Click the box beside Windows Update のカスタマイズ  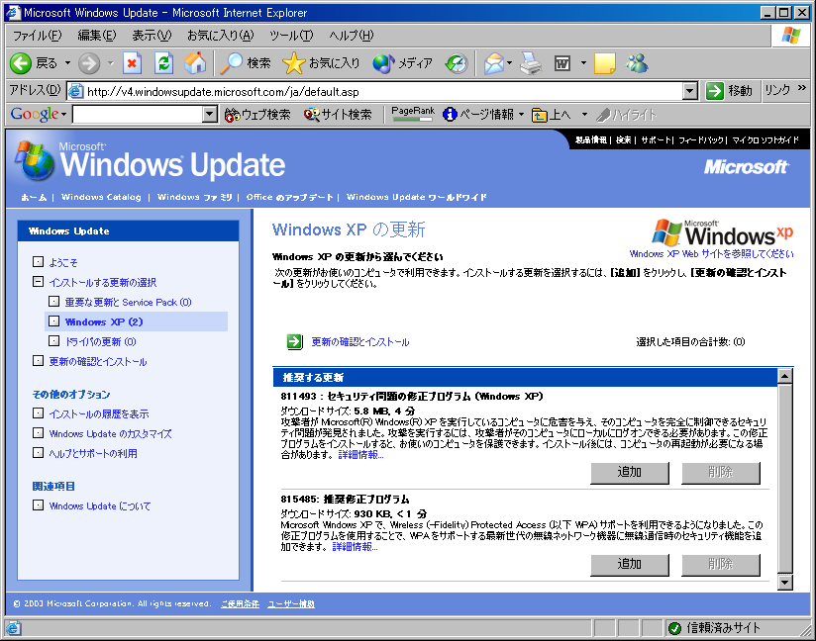point(38,432)
